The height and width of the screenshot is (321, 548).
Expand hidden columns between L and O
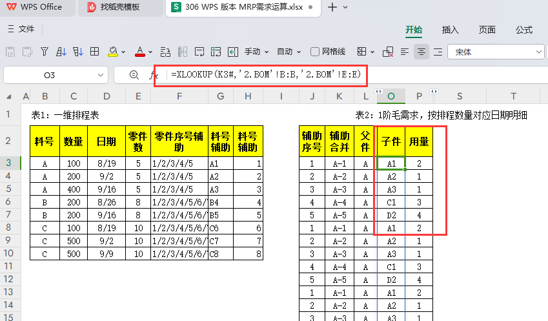[x=378, y=91]
